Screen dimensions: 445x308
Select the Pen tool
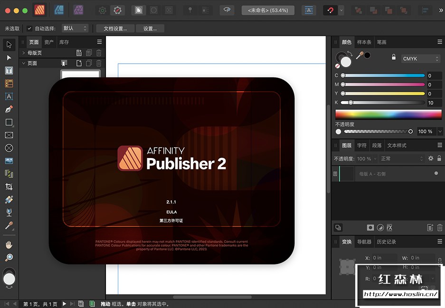pyautogui.click(x=9, y=109)
